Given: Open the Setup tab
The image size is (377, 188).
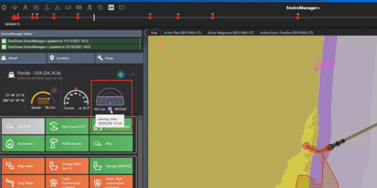Looking at the screenshot, I should (x=119, y=58).
